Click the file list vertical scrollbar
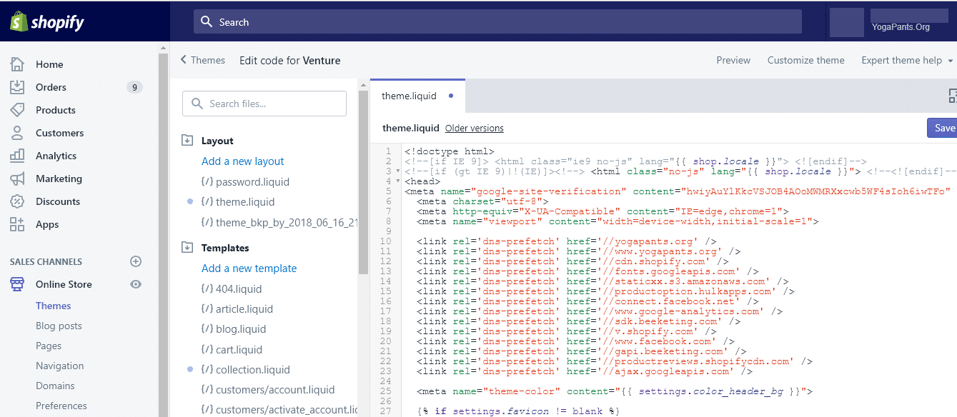 point(363,182)
